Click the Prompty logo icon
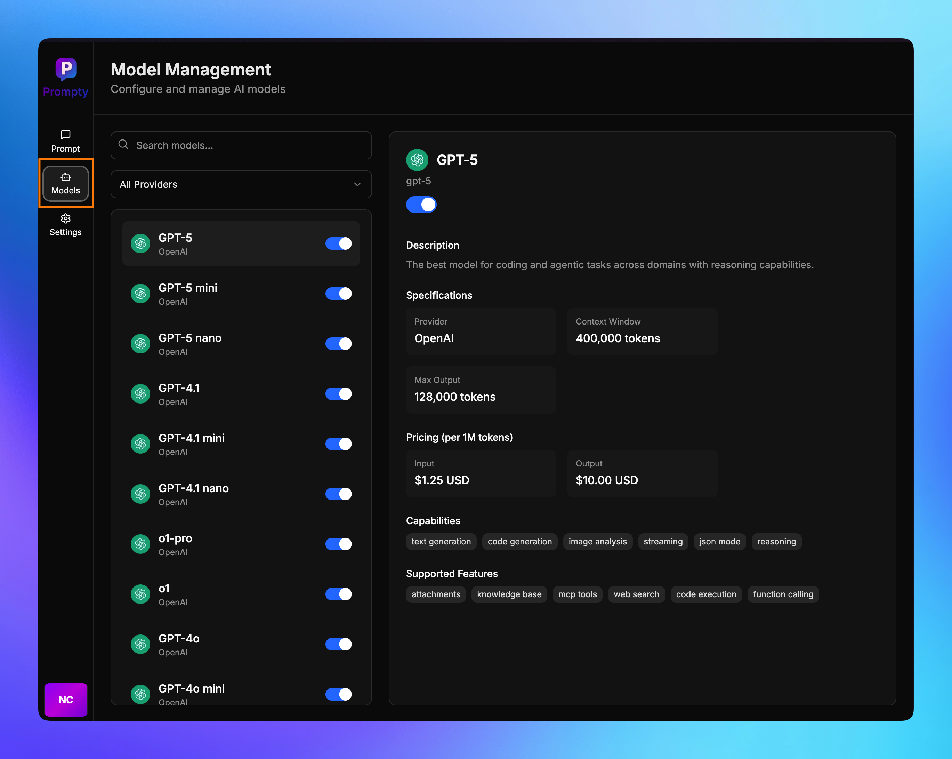Image resolution: width=952 pixels, height=759 pixels. tap(66, 69)
